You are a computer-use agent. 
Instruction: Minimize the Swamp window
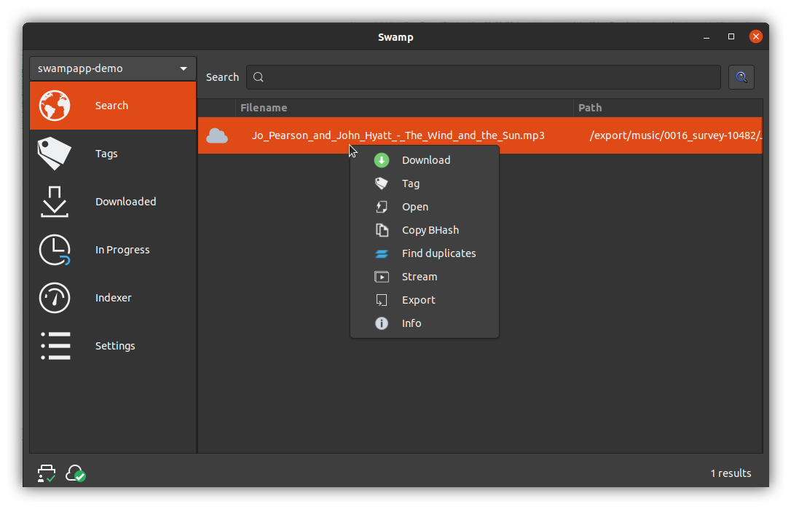tap(707, 37)
